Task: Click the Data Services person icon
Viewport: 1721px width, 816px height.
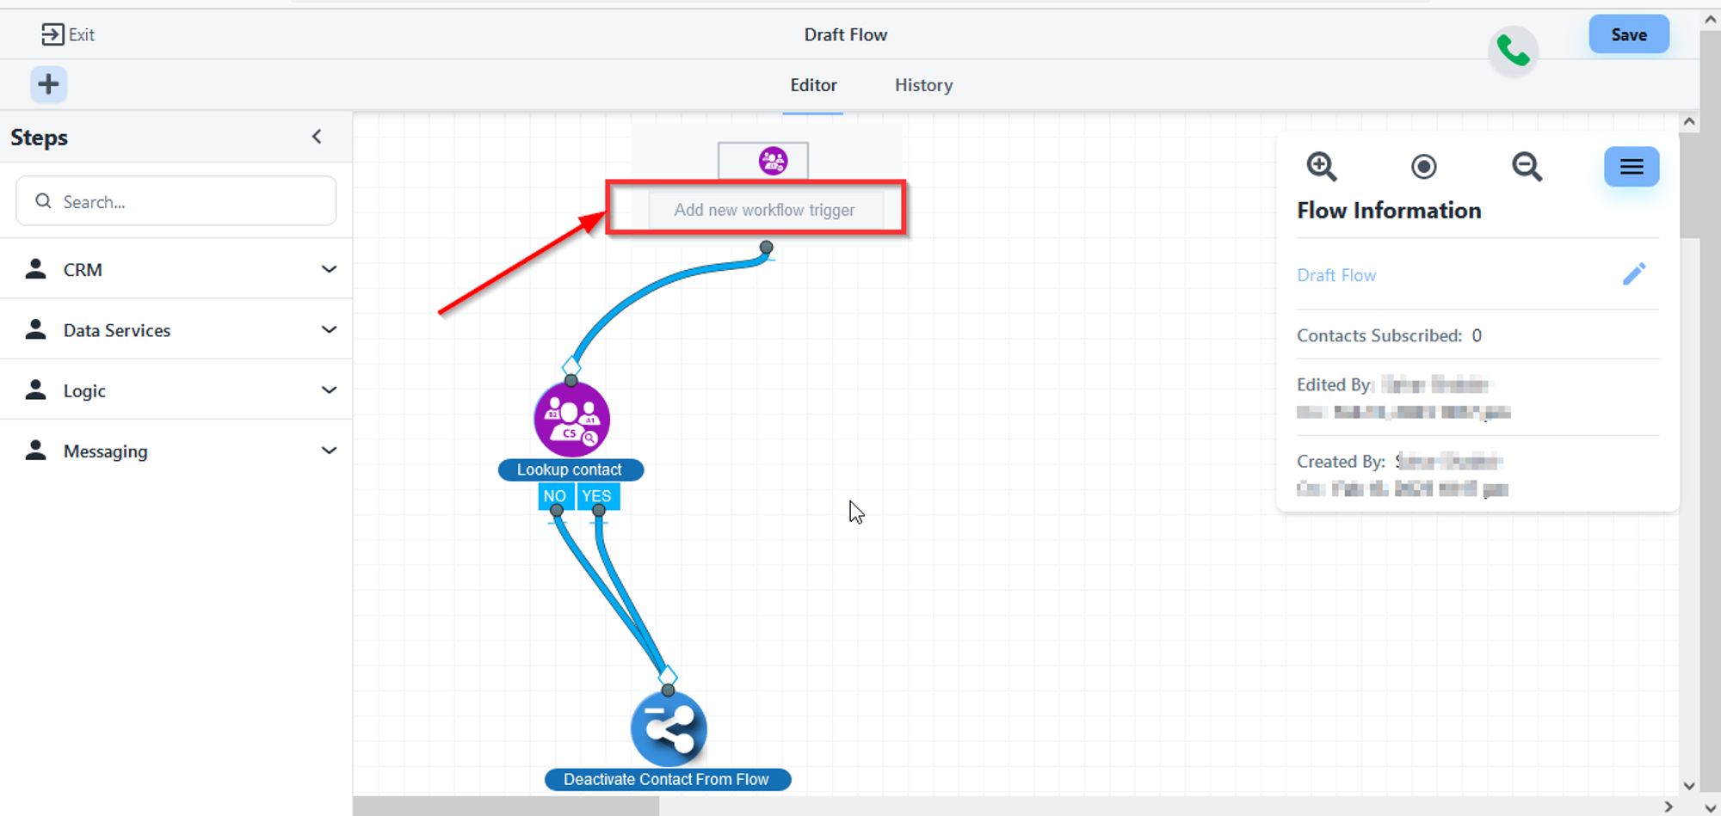Action: click(x=35, y=329)
